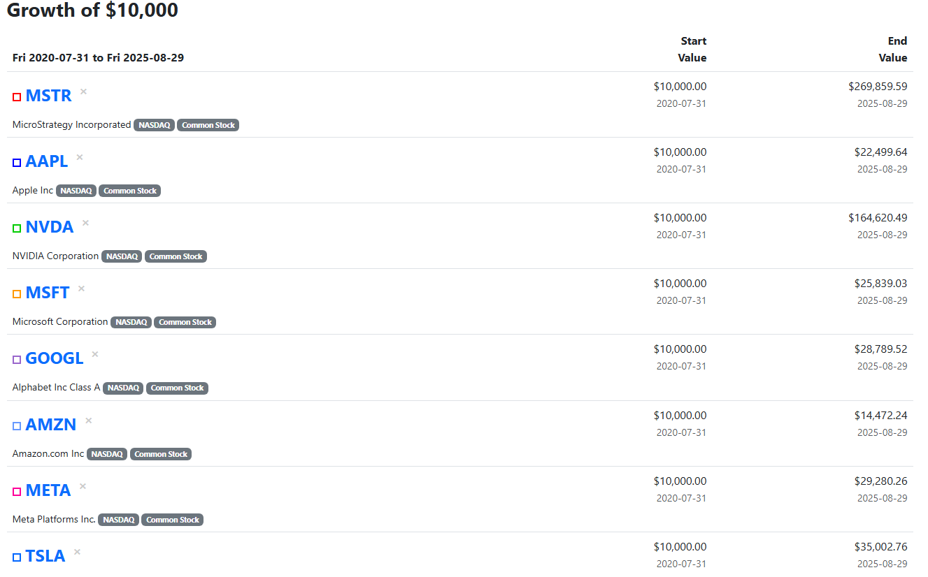The image size is (928, 577).
Task: Open the AAPL ticker link
Action: [x=47, y=161]
